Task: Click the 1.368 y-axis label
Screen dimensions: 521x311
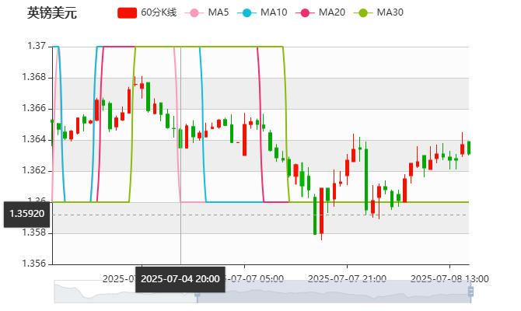Action: point(34,77)
